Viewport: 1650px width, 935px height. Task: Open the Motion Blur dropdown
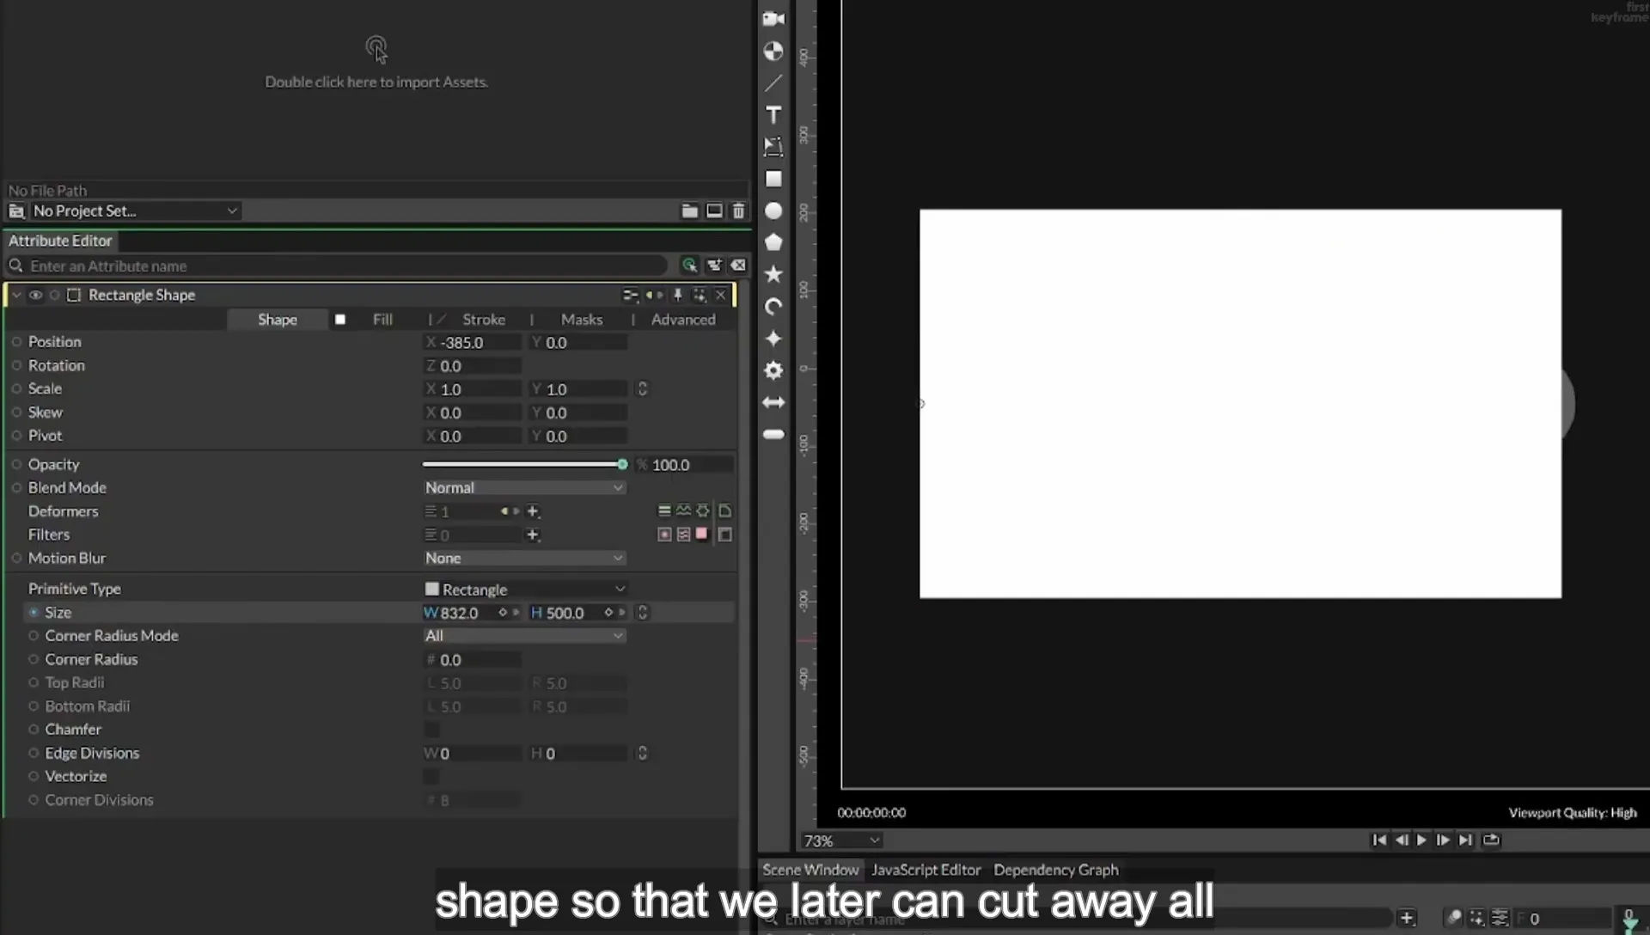pos(524,559)
